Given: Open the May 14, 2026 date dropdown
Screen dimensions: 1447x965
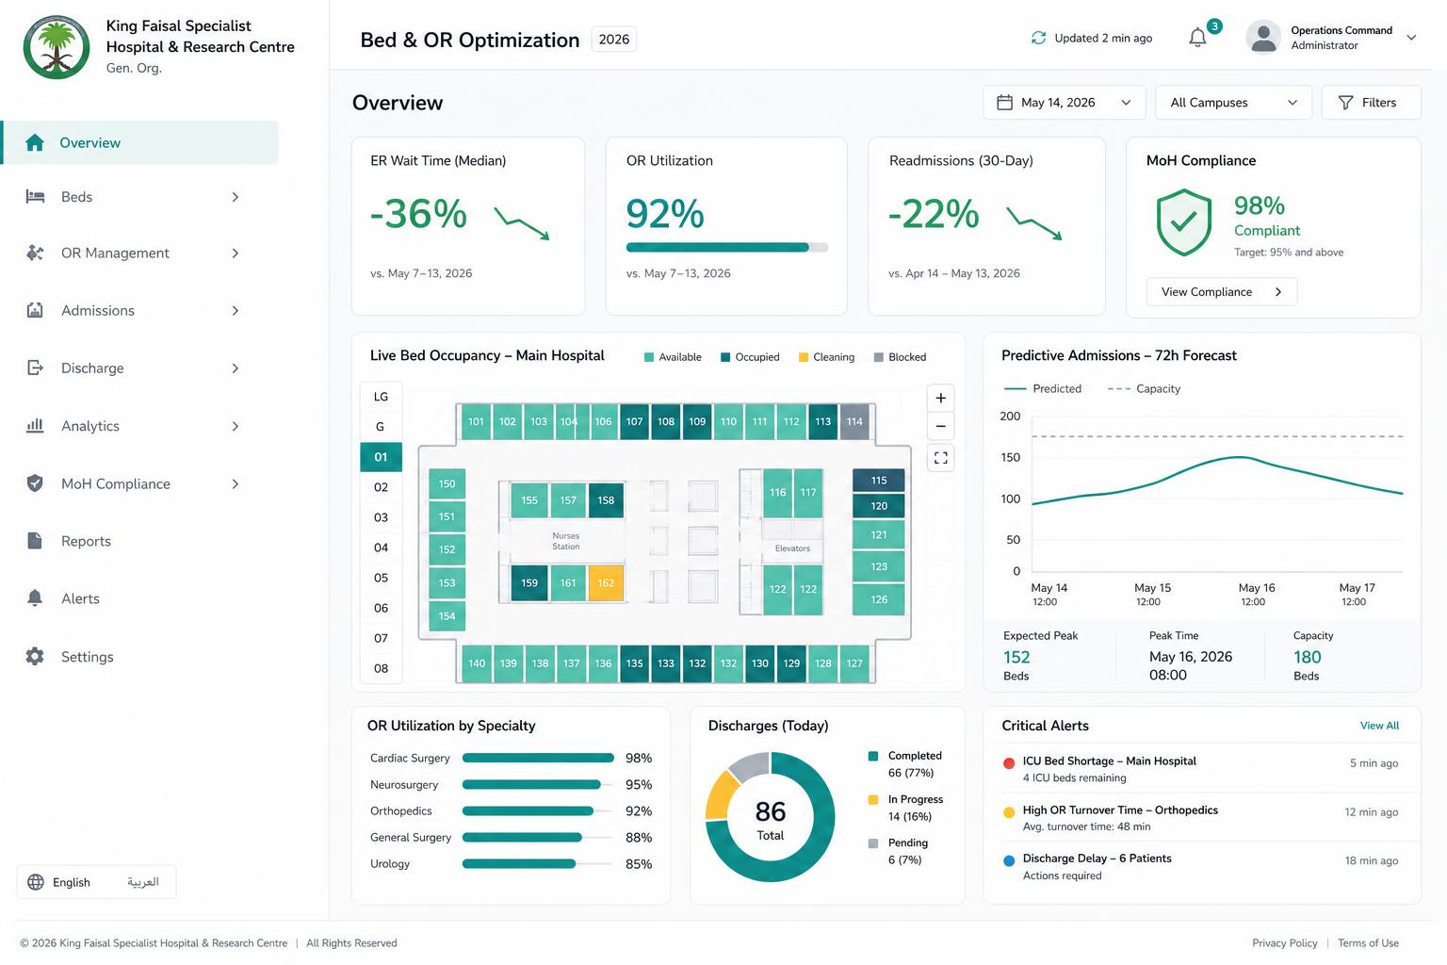Looking at the screenshot, I should click(1065, 103).
